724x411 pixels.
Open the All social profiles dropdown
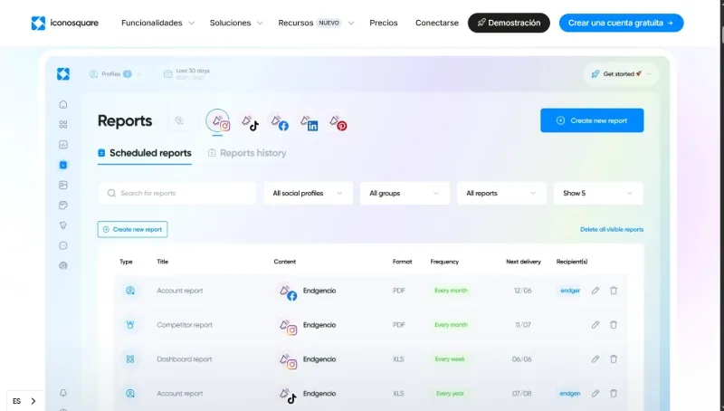pyautogui.click(x=308, y=193)
